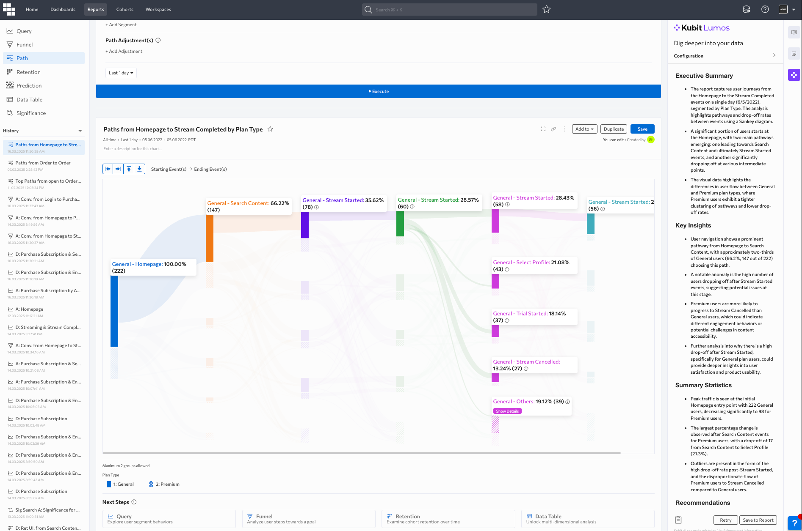Expand the Configuration section in Lumos panel
The image size is (802, 531).
pyautogui.click(x=774, y=55)
